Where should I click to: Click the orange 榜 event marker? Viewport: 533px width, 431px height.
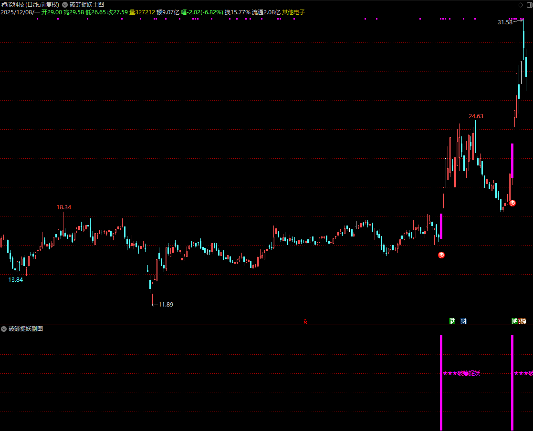523,321
